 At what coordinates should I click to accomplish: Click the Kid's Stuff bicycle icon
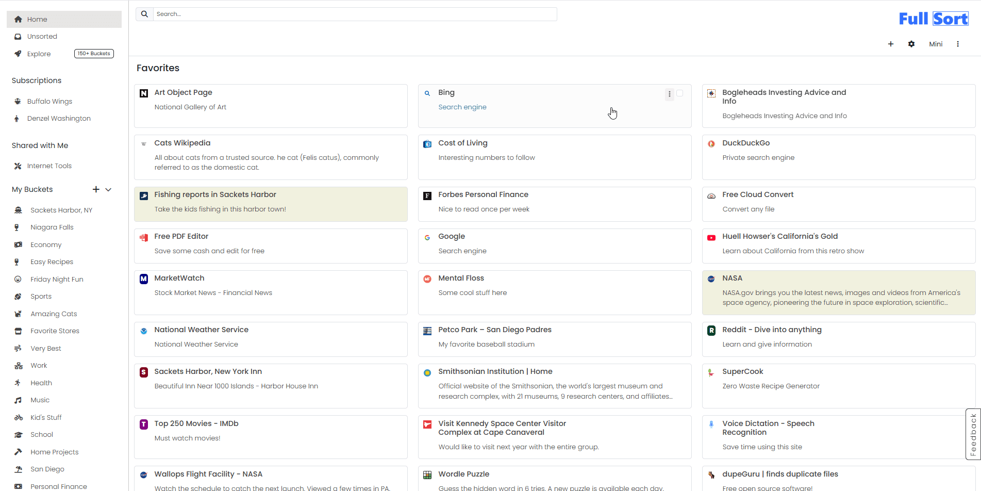coord(18,417)
